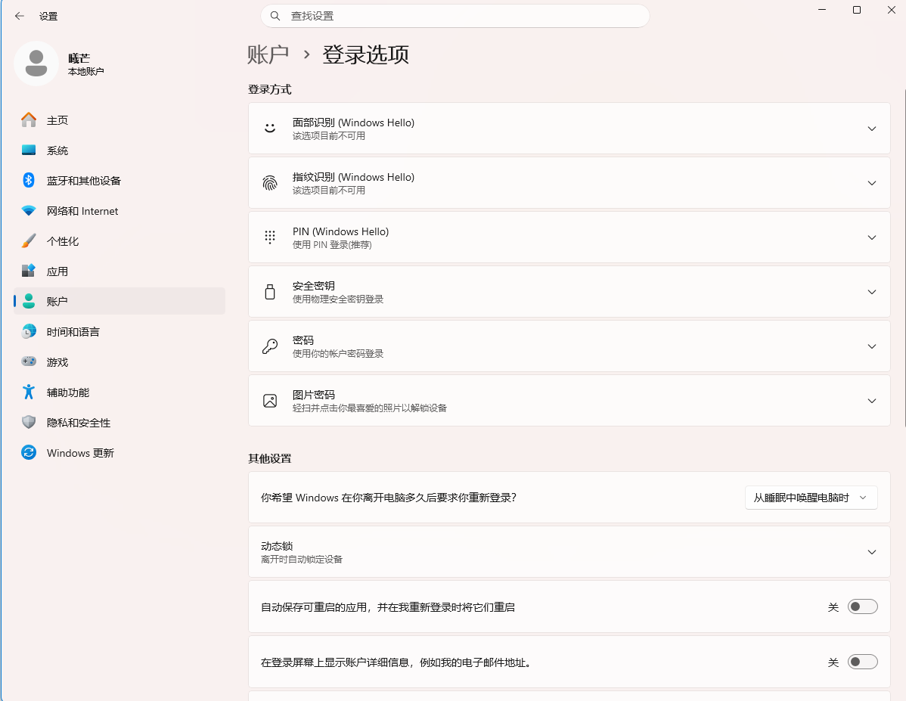Click the Personalization paintbrush icon
This screenshot has height=701, width=906.
click(29, 241)
